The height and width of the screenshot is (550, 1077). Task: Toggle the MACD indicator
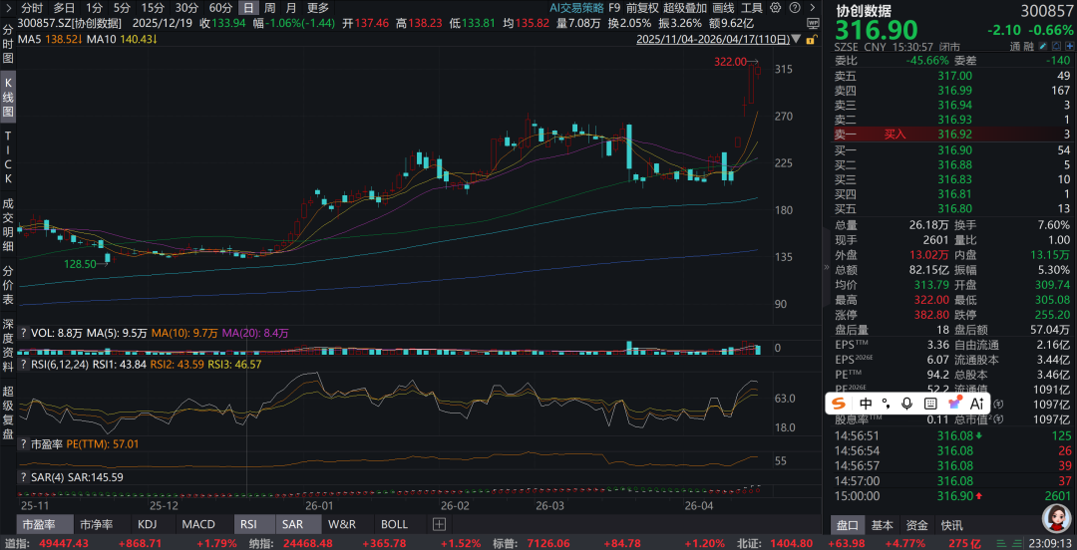(x=198, y=524)
